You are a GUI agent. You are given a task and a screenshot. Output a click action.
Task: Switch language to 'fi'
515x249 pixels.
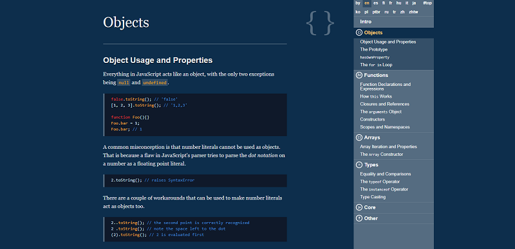point(384,3)
